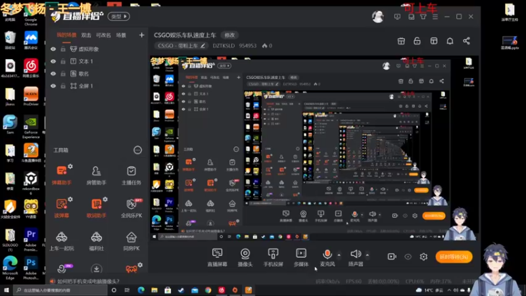The height and width of the screenshot is (296, 526).
Task: Click the download icon in toolbox
Action: click(96, 268)
